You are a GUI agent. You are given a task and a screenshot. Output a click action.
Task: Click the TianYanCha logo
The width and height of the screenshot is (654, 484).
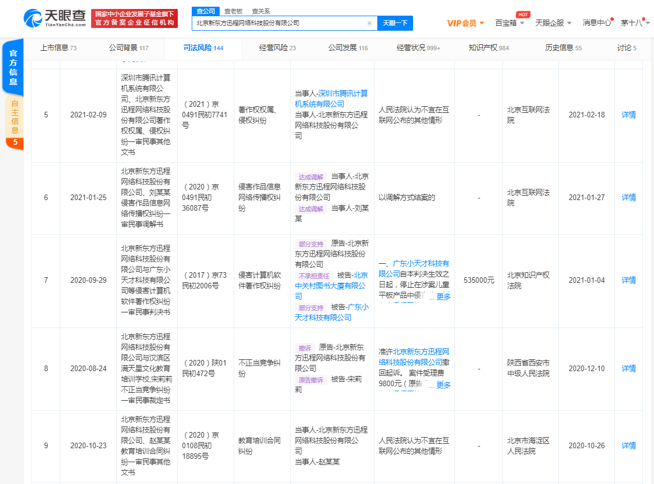(55, 18)
